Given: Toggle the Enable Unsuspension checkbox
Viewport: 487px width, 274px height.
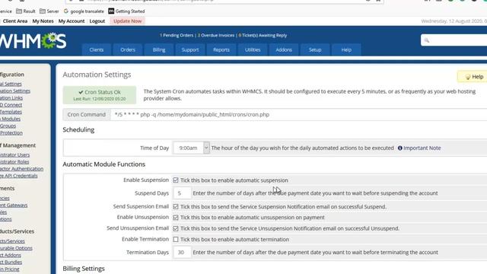Looking at the screenshot, I should click(x=176, y=218).
